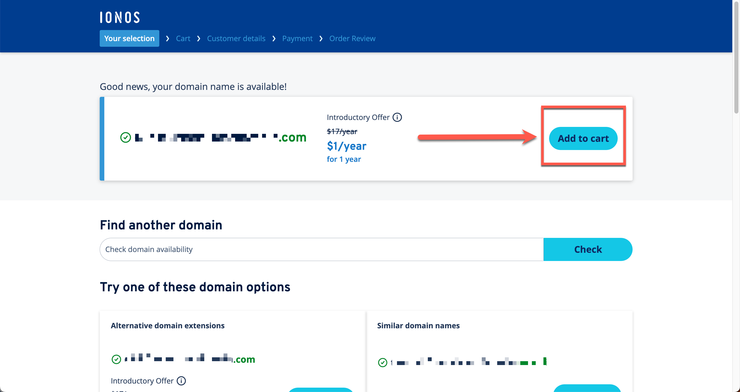Screen dimensions: 740x392
Task: Click 'Try one of these domain options' heading
Action: pyautogui.click(x=195, y=287)
